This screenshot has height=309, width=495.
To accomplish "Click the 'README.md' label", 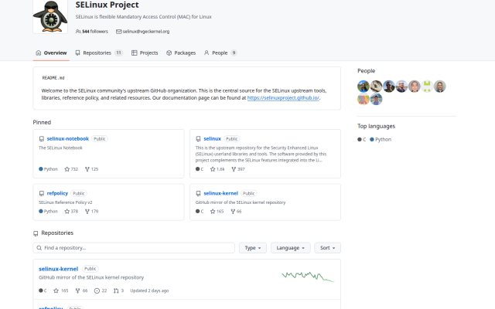I will 53,77.
